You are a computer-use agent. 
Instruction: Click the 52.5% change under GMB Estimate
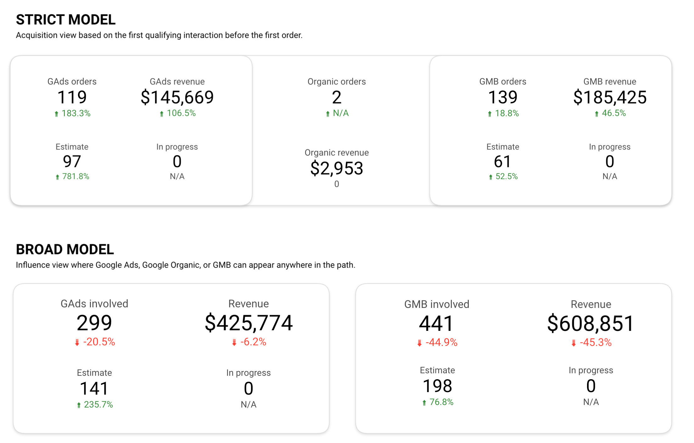[507, 177]
